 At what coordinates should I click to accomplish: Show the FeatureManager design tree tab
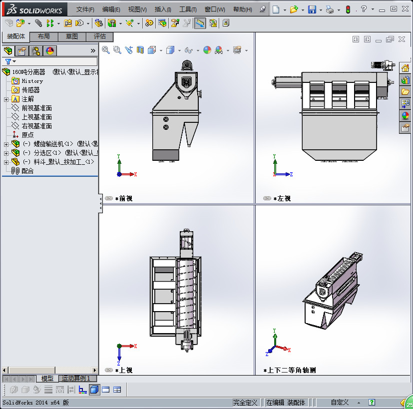tap(8, 50)
